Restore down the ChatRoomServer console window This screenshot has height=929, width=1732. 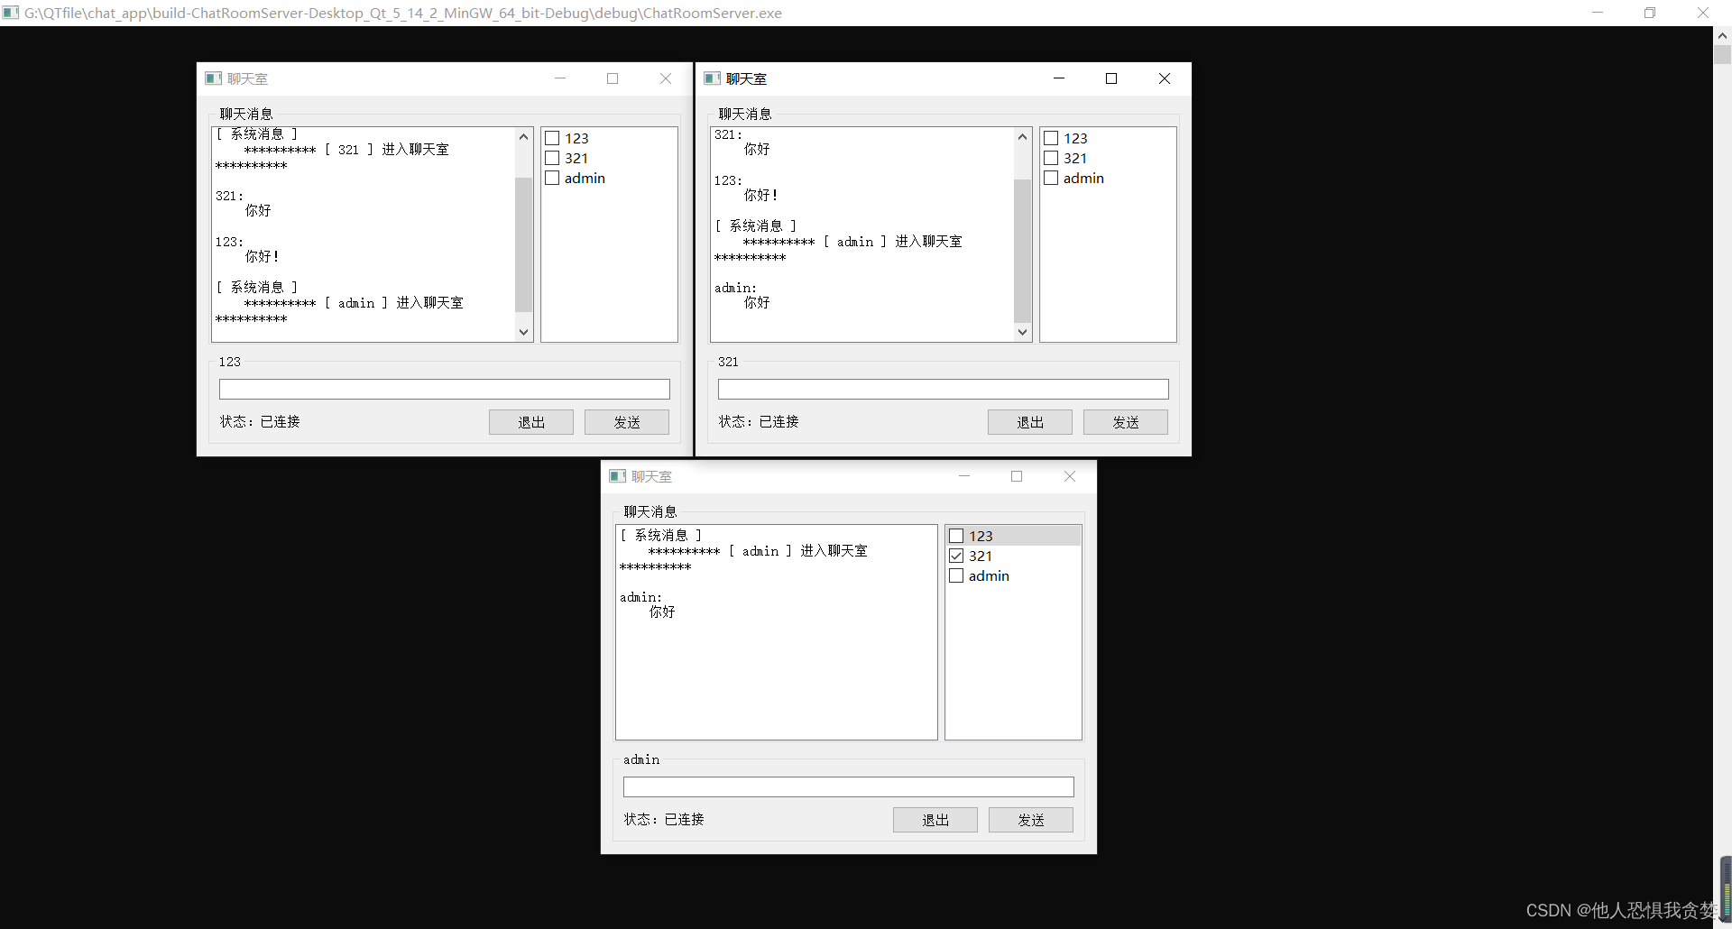tap(1650, 13)
